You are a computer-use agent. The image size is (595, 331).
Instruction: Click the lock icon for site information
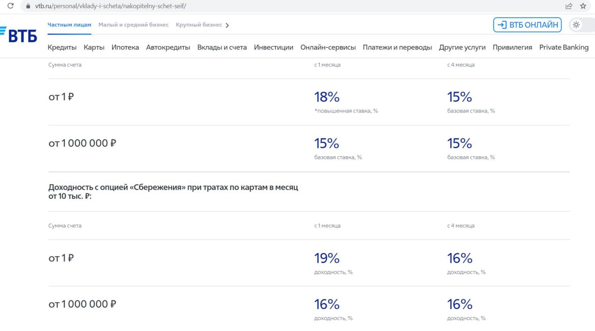28,6
